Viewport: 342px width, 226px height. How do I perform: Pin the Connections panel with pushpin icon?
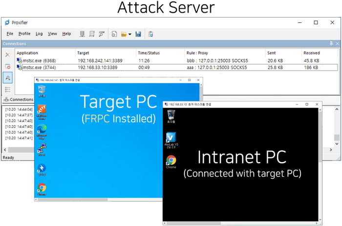point(331,43)
